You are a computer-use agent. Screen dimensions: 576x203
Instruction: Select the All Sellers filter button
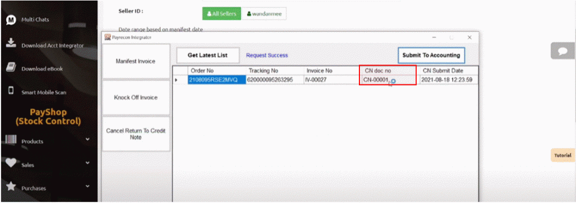222,13
